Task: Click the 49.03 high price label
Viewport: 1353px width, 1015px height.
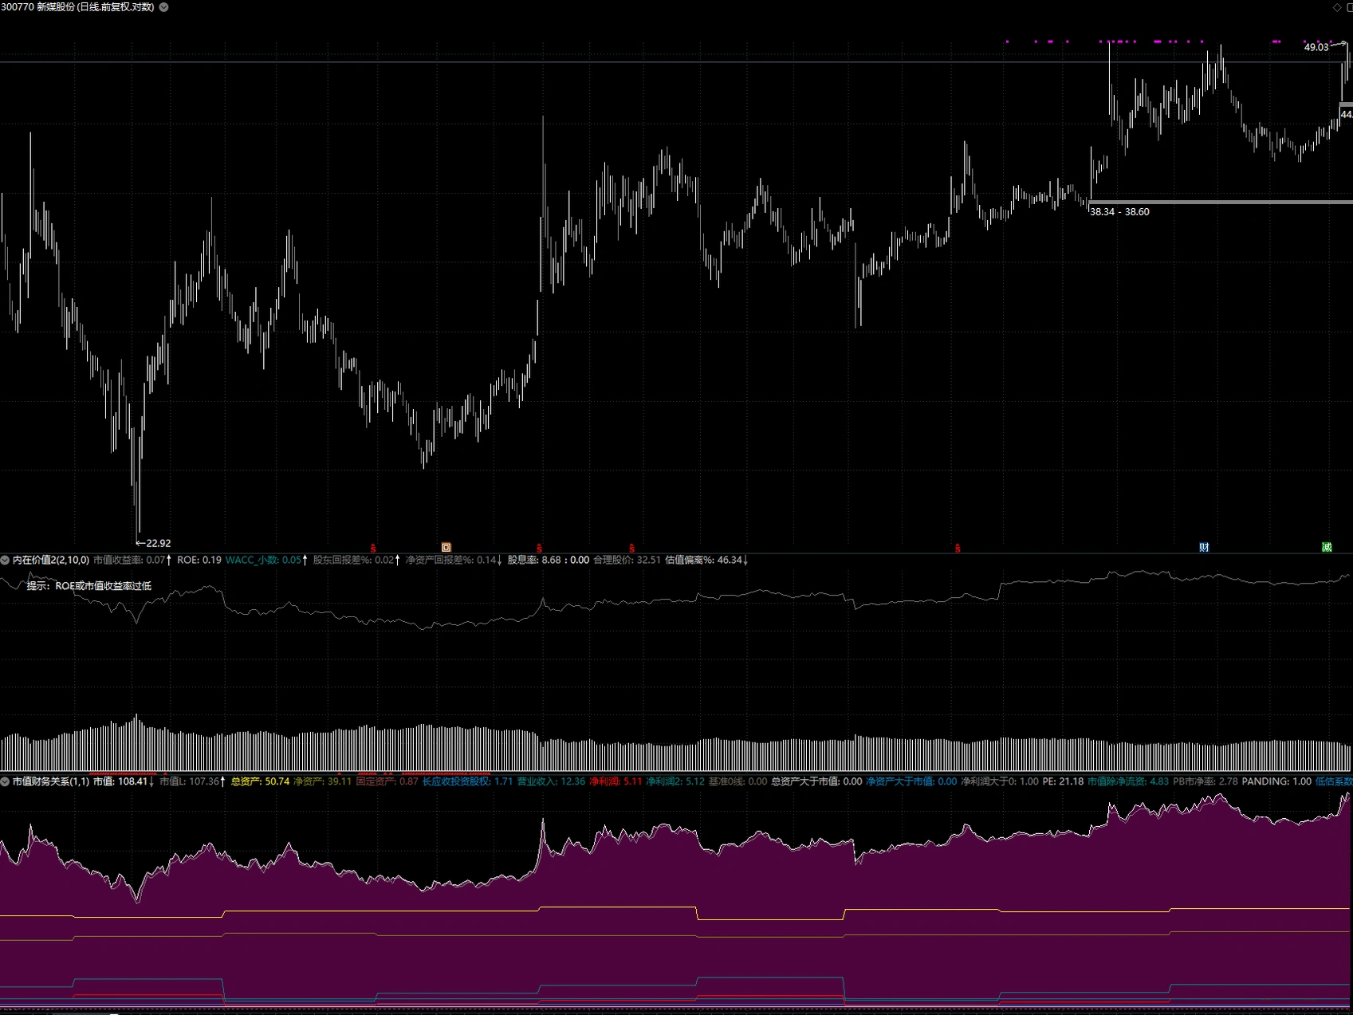Action: [1316, 48]
